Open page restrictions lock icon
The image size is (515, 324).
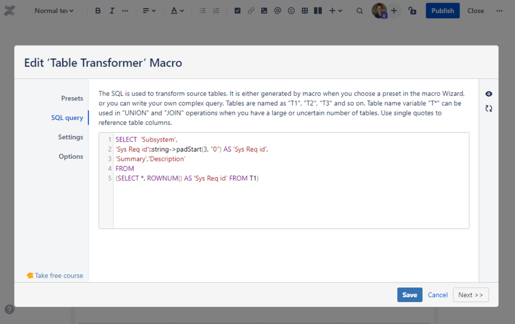point(412,11)
